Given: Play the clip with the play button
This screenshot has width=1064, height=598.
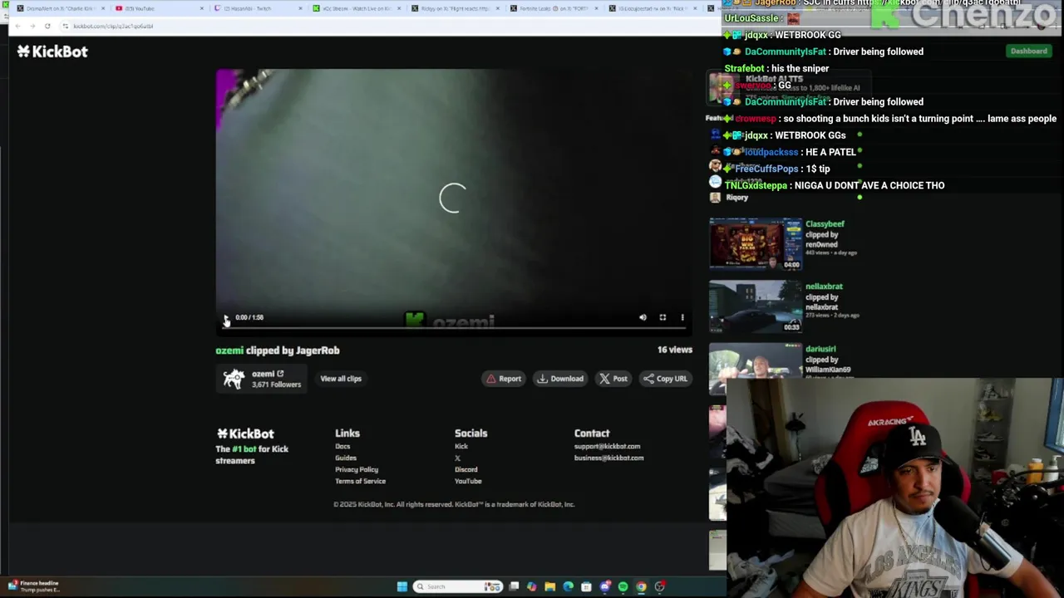Looking at the screenshot, I should (x=226, y=317).
